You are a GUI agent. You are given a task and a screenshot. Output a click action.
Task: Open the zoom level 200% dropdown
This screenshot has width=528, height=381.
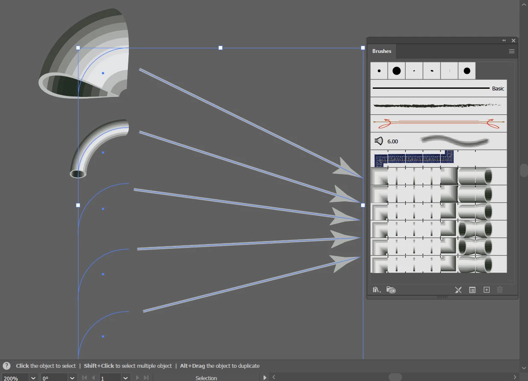34,378
